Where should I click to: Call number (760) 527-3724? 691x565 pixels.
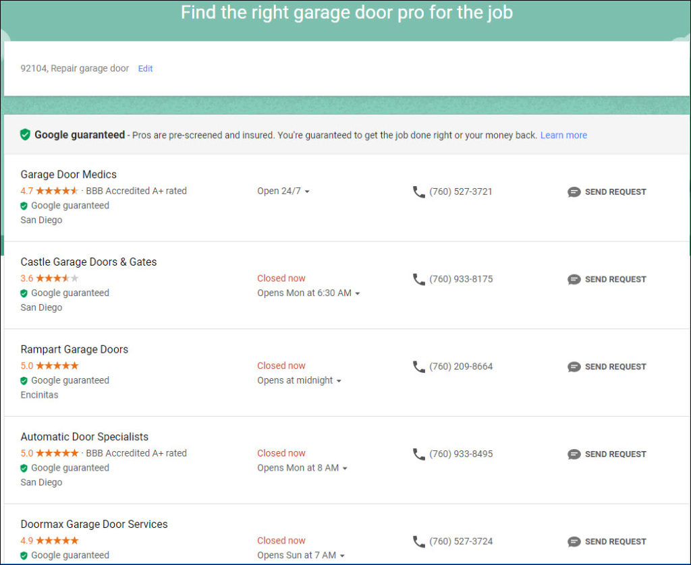(461, 541)
